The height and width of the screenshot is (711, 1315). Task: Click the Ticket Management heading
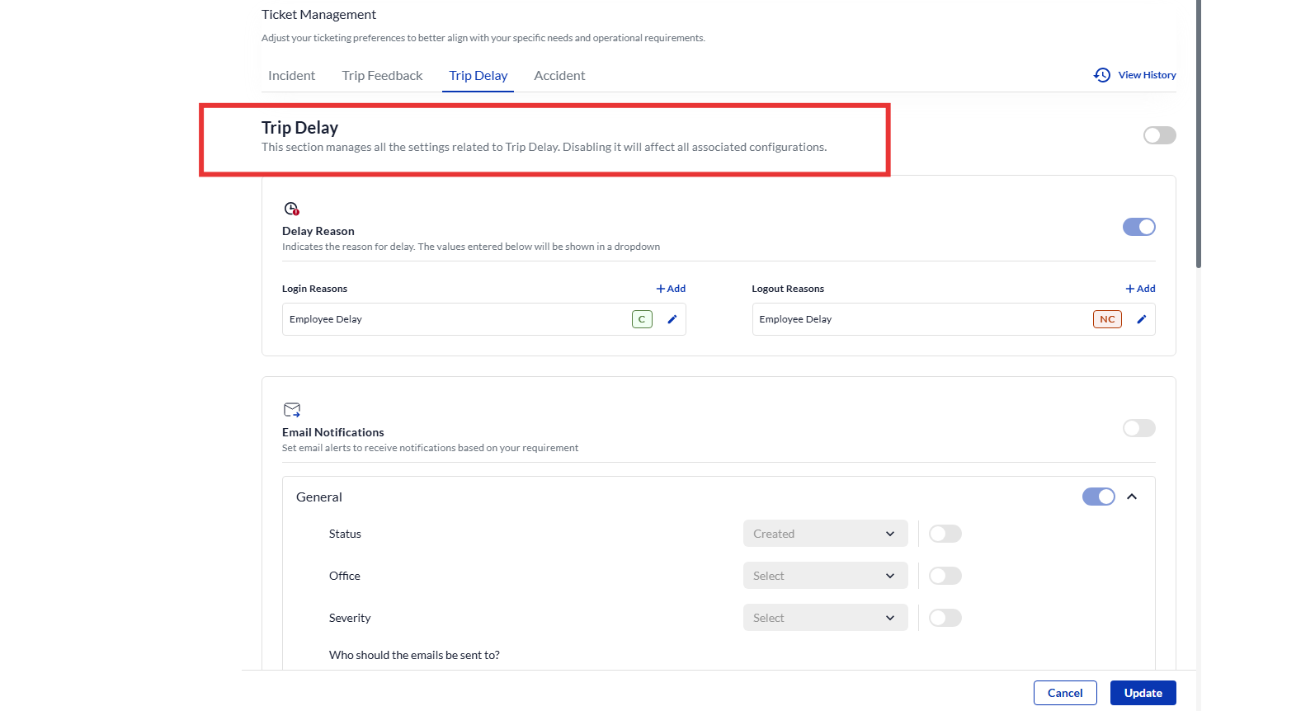(x=318, y=15)
